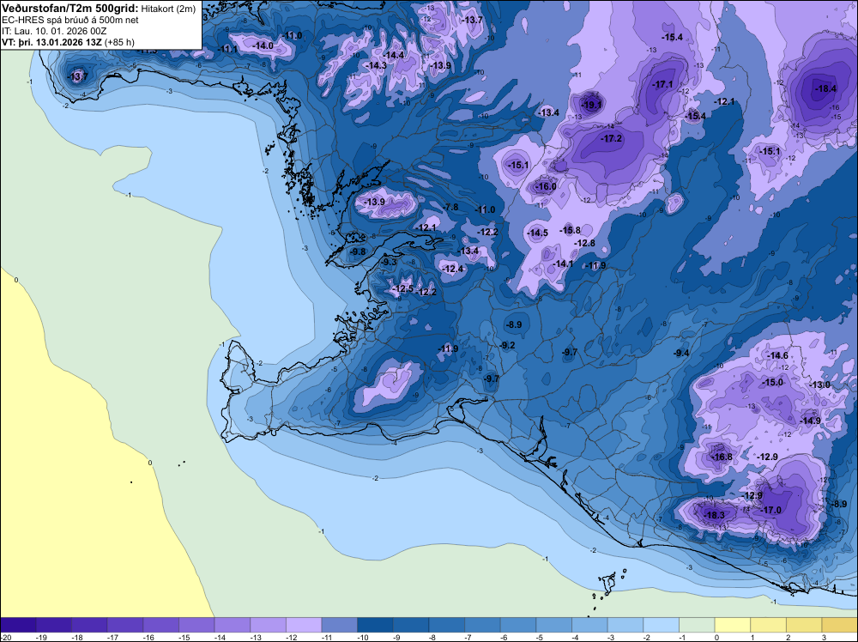Click the -12.8 temperature value
Image resolution: width=858 pixels, height=642 pixels.
coord(583,244)
